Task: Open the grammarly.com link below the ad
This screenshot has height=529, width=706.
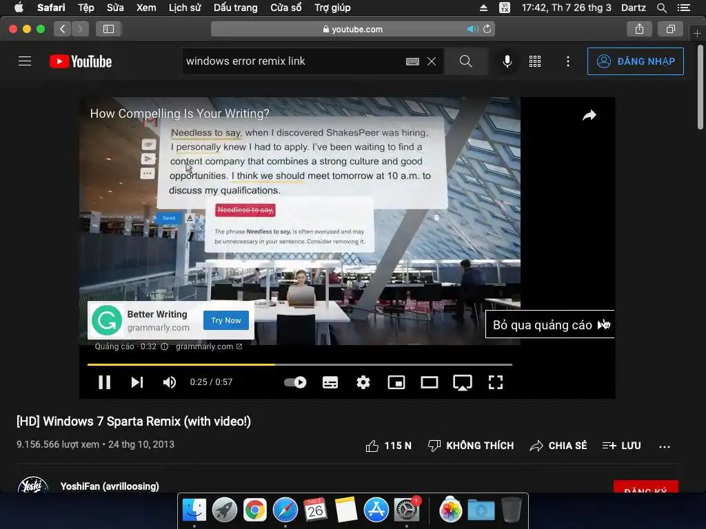Action: [x=209, y=346]
